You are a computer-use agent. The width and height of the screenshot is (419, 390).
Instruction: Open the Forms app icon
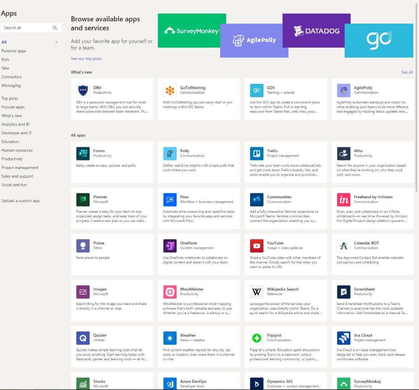(83, 153)
